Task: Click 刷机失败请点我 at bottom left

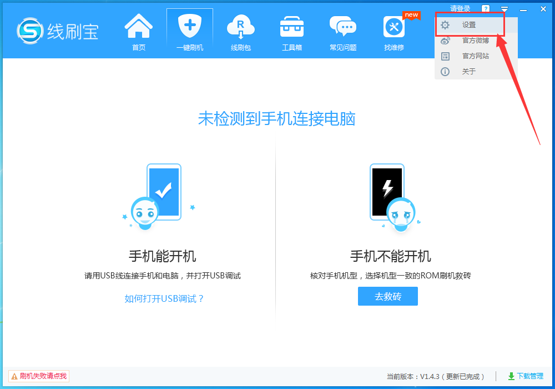Action: point(38,376)
